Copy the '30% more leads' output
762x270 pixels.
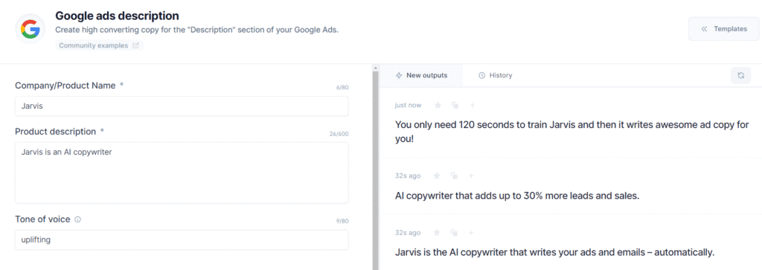[x=455, y=176]
